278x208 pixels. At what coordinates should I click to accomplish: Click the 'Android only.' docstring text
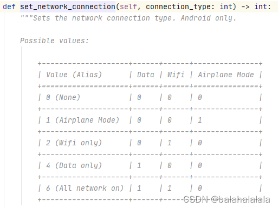pos(209,18)
